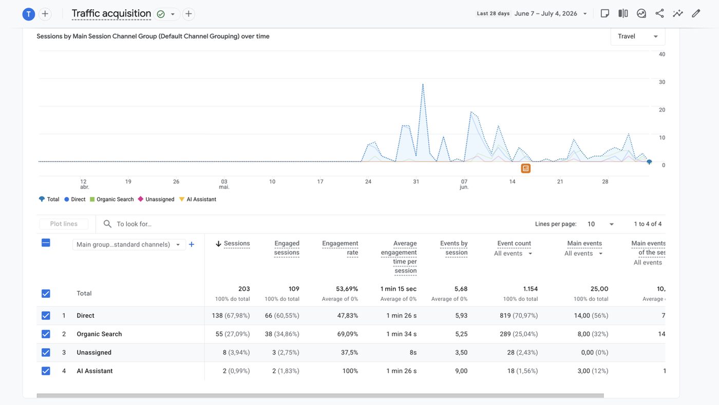Click the compare columns icon
This screenshot has width=719, height=405.
coord(623,13)
